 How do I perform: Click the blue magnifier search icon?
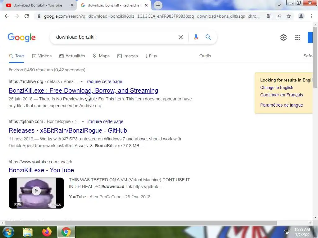pos(208,37)
